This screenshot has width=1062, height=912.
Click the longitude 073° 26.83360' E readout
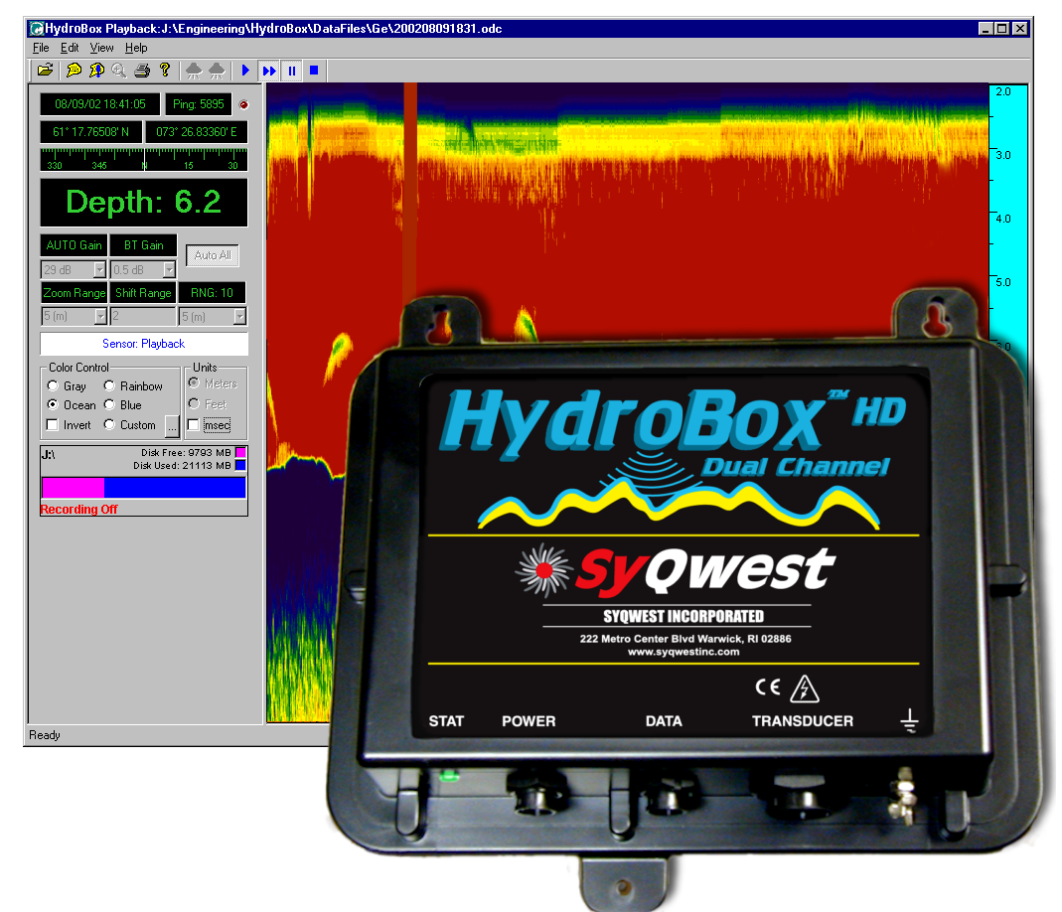(197, 132)
